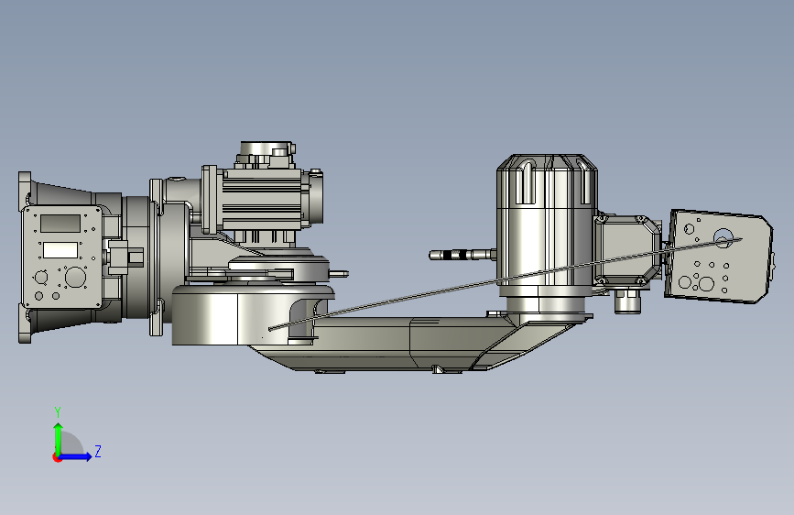Image resolution: width=794 pixels, height=515 pixels.
Task: Click the Y label on the axis triad
Action: (58, 411)
